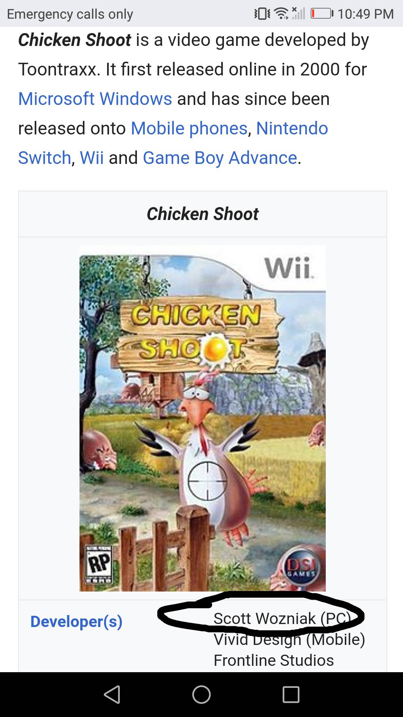Open the Microsoft Windows link
The height and width of the screenshot is (717, 403).
[x=95, y=99]
